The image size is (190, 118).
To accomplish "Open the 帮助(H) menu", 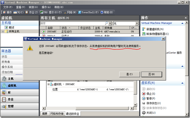I will [x=59, y=7].
